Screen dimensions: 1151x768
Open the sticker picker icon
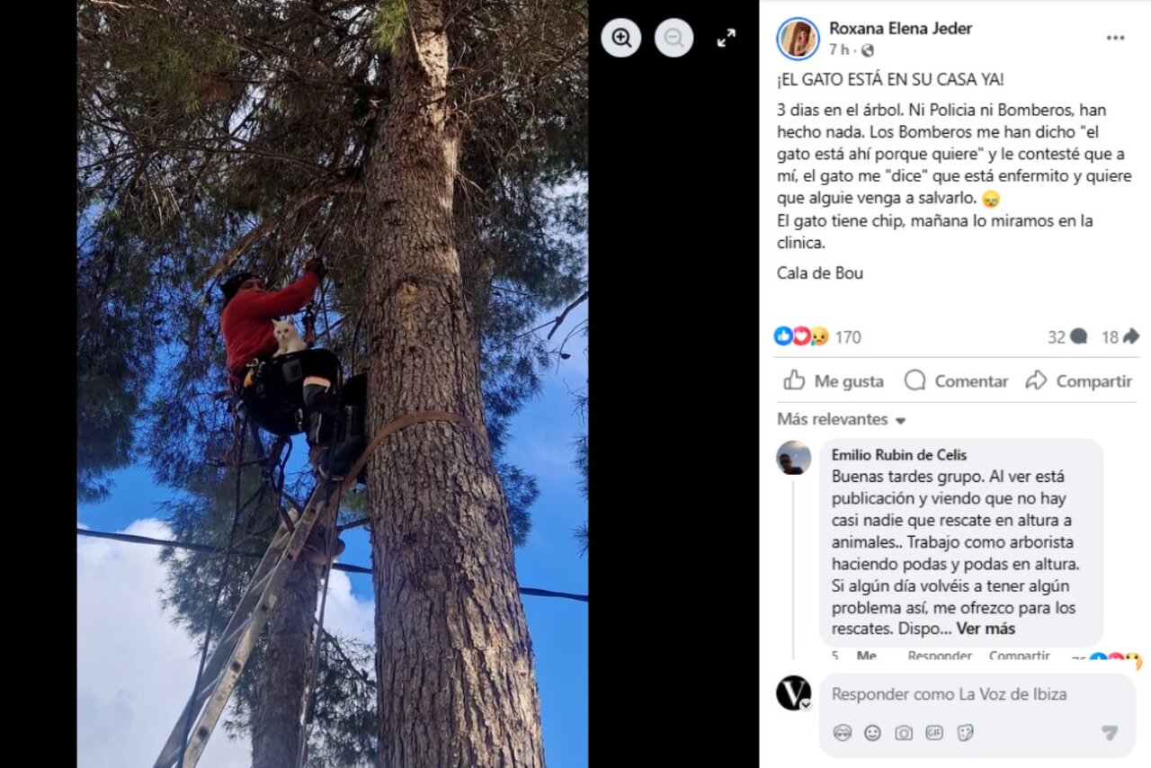[x=965, y=733]
